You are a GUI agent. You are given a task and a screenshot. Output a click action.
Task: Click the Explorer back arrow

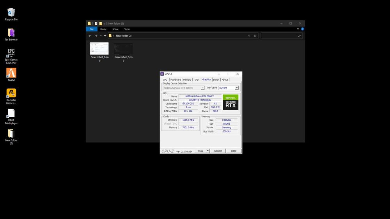(x=90, y=36)
